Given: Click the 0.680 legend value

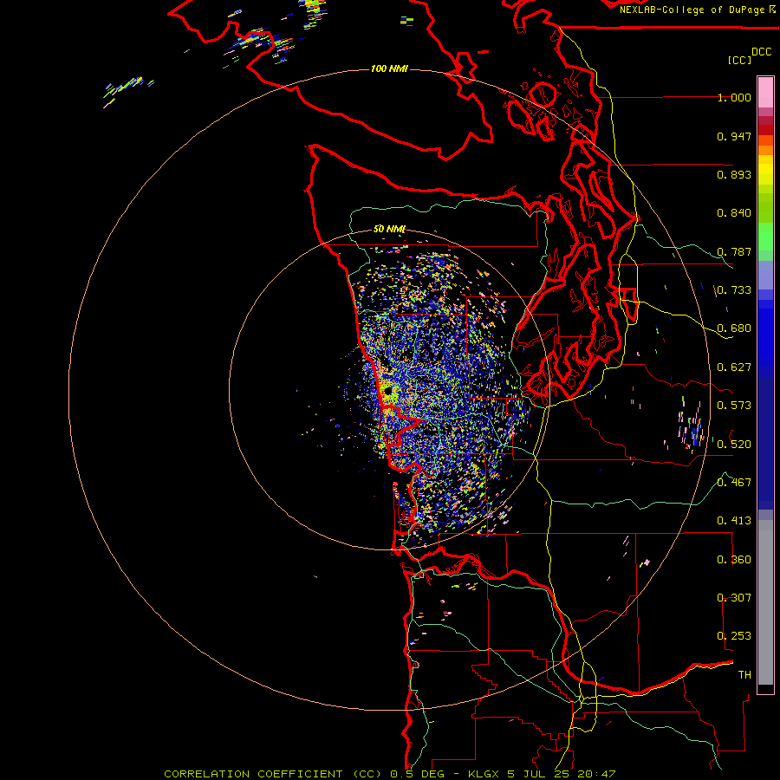Looking at the screenshot, I should tap(734, 328).
